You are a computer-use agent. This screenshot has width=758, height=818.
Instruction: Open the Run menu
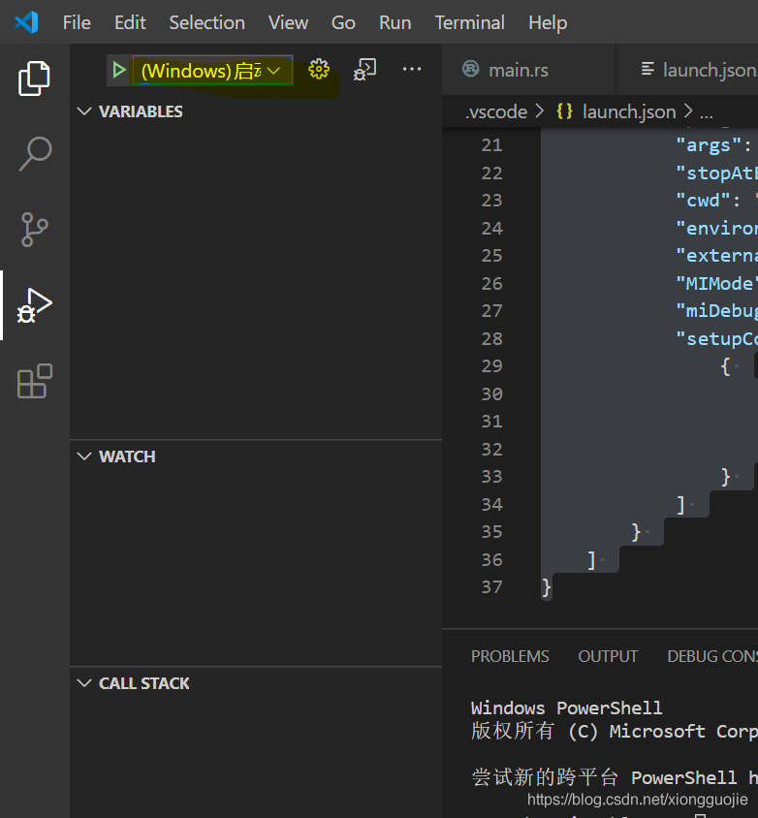[x=395, y=22]
